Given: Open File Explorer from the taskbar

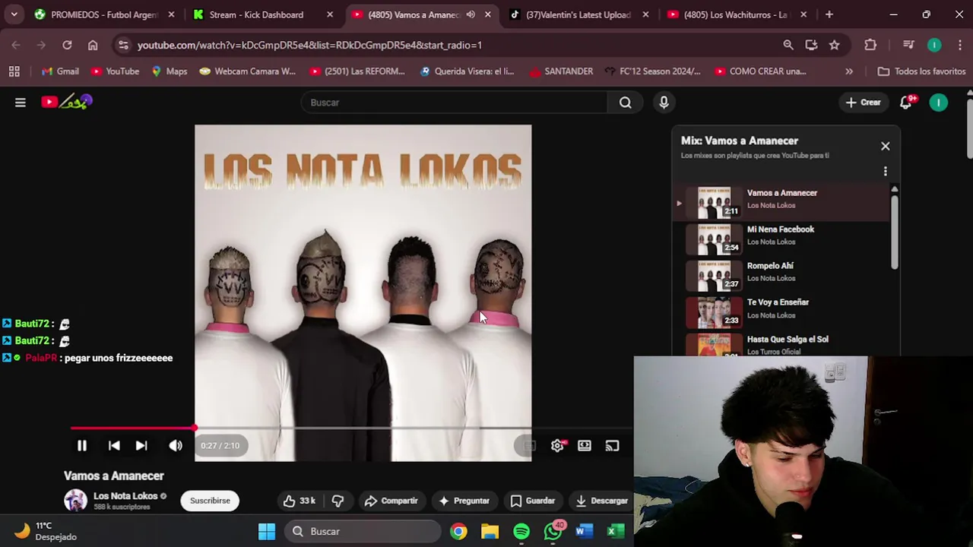Looking at the screenshot, I should tap(490, 531).
